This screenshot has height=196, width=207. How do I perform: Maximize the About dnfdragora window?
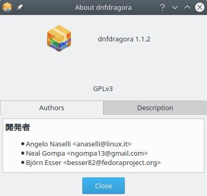point(187,7)
